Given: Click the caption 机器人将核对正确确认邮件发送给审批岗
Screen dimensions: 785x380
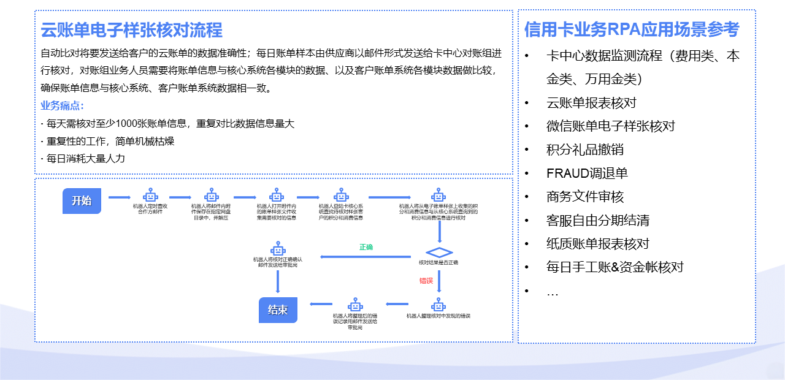Looking at the screenshot, I should [278, 262].
